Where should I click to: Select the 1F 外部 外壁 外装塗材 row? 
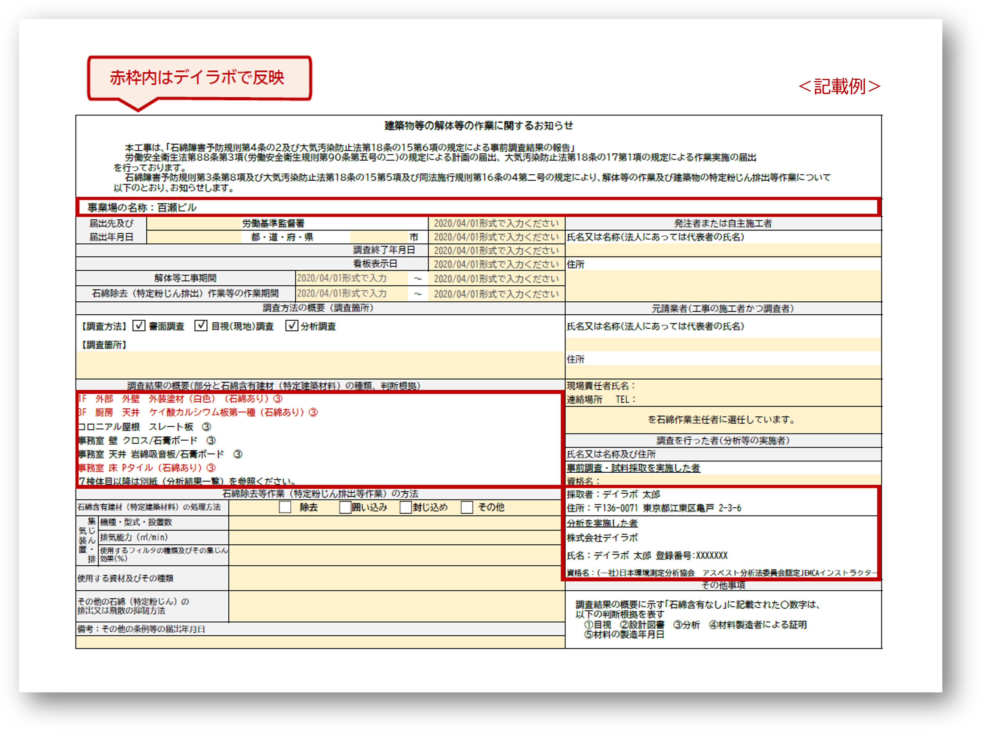(x=180, y=399)
